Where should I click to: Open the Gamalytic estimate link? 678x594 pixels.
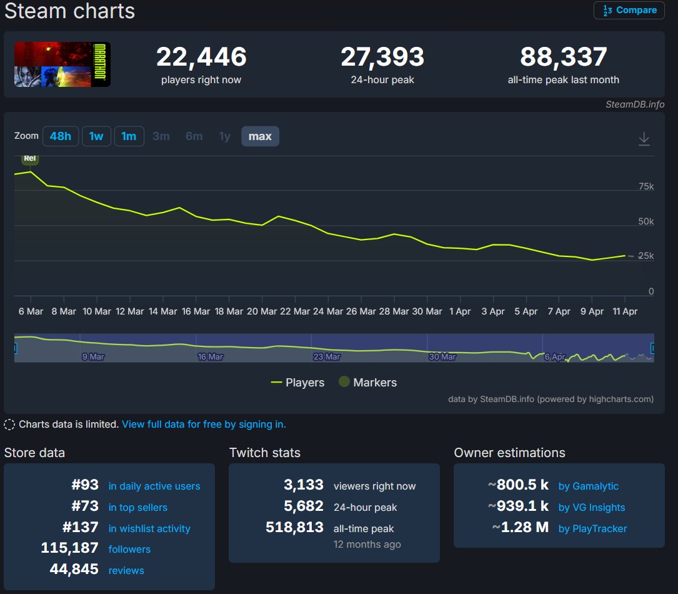[x=589, y=486]
